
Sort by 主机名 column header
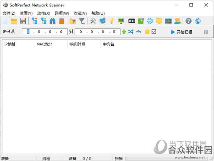coord(117,44)
